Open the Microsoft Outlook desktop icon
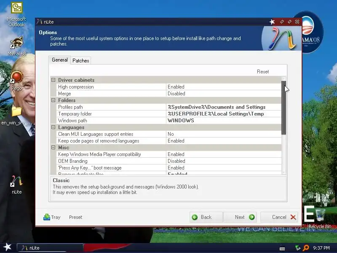Screen dimensions: 337x253 16,14
